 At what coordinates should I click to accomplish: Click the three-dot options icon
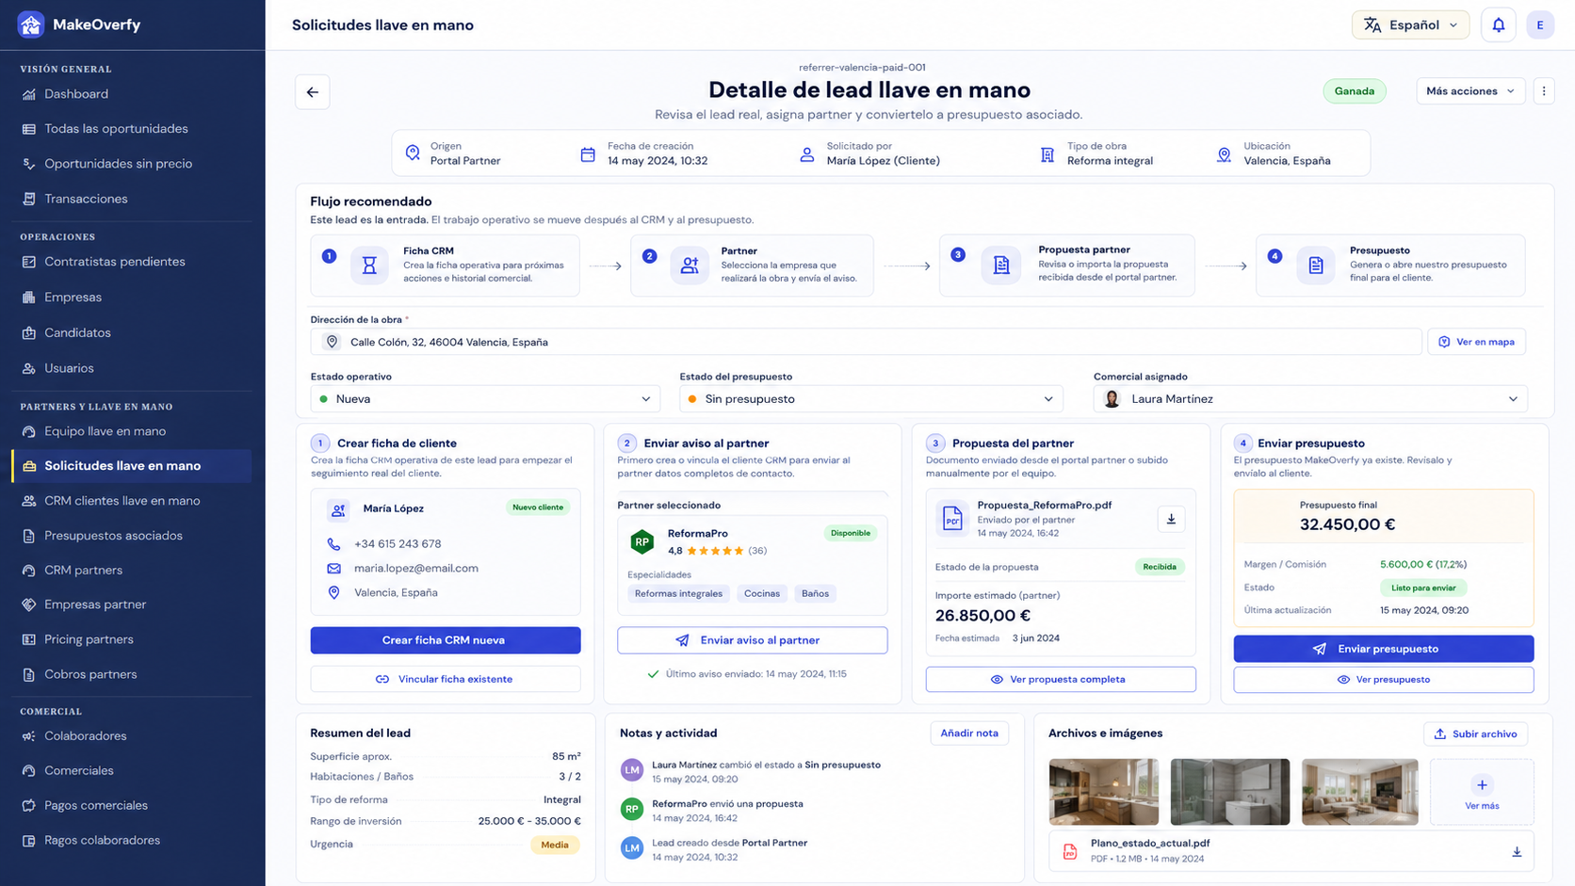tap(1544, 91)
